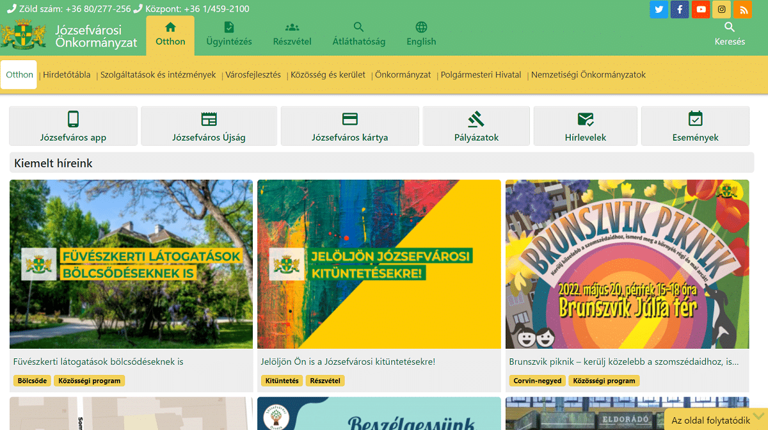This screenshot has height=430, width=768.
Task: Click the phone icon for Józsefváros app
Action: point(73,119)
